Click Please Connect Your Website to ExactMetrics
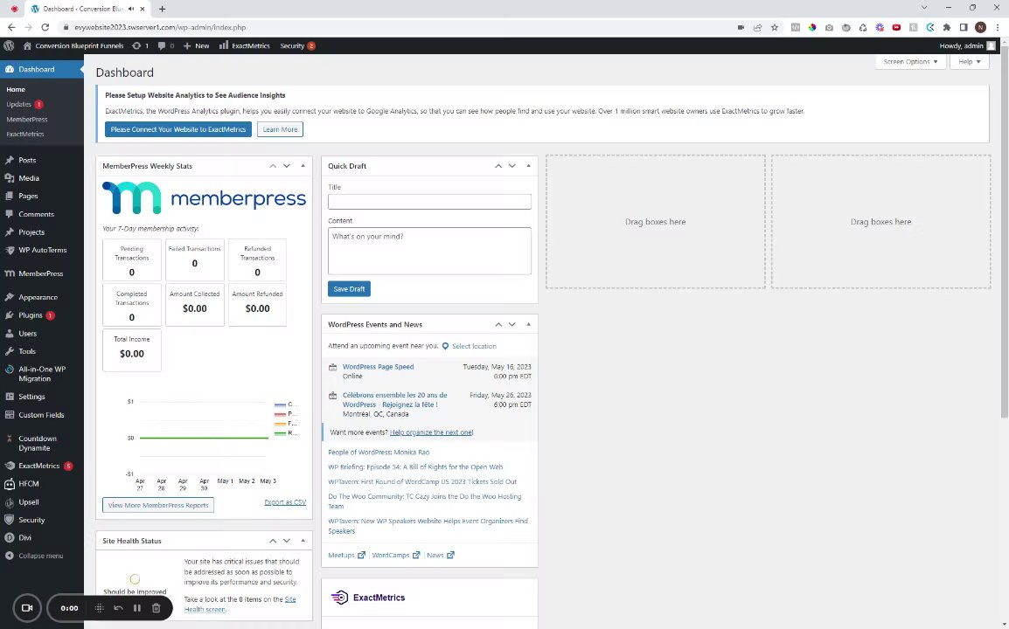The height and width of the screenshot is (629, 1009). click(178, 129)
